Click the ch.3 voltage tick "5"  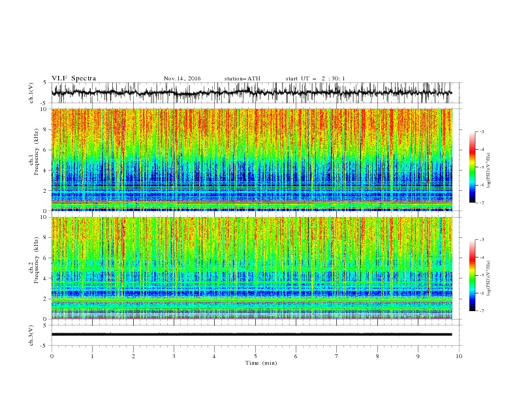point(45,325)
